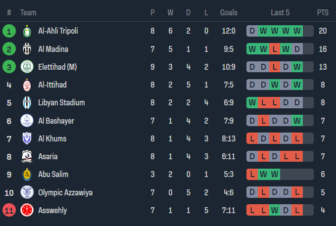Click the Last 5 column header
The image size is (336, 226).
280,12
